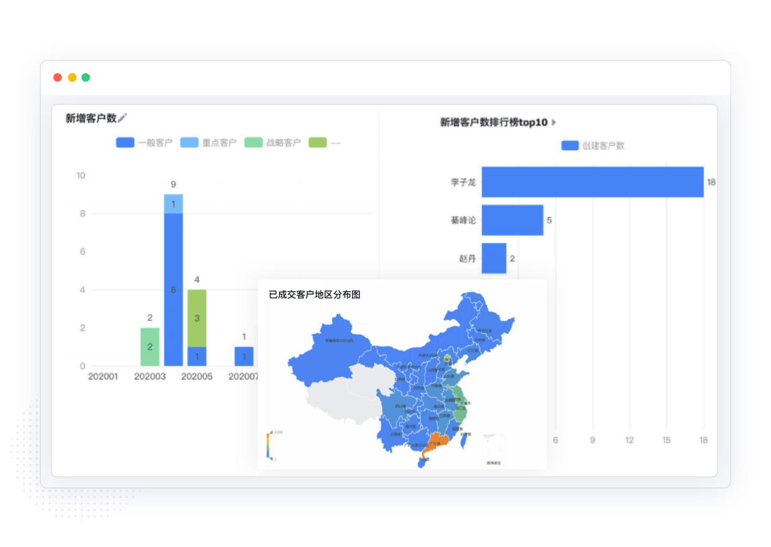The width and height of the screenshot is (771, 547).
Task: Open the 新增客户数排行榜top10 panel title
Action: pyautogui.click(x=492, y=122)
